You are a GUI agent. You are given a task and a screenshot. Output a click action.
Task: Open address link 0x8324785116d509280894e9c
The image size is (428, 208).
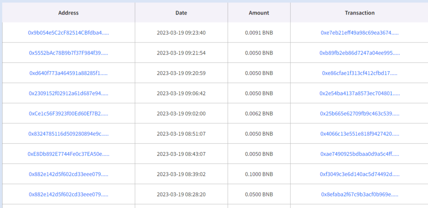(69, 134)
